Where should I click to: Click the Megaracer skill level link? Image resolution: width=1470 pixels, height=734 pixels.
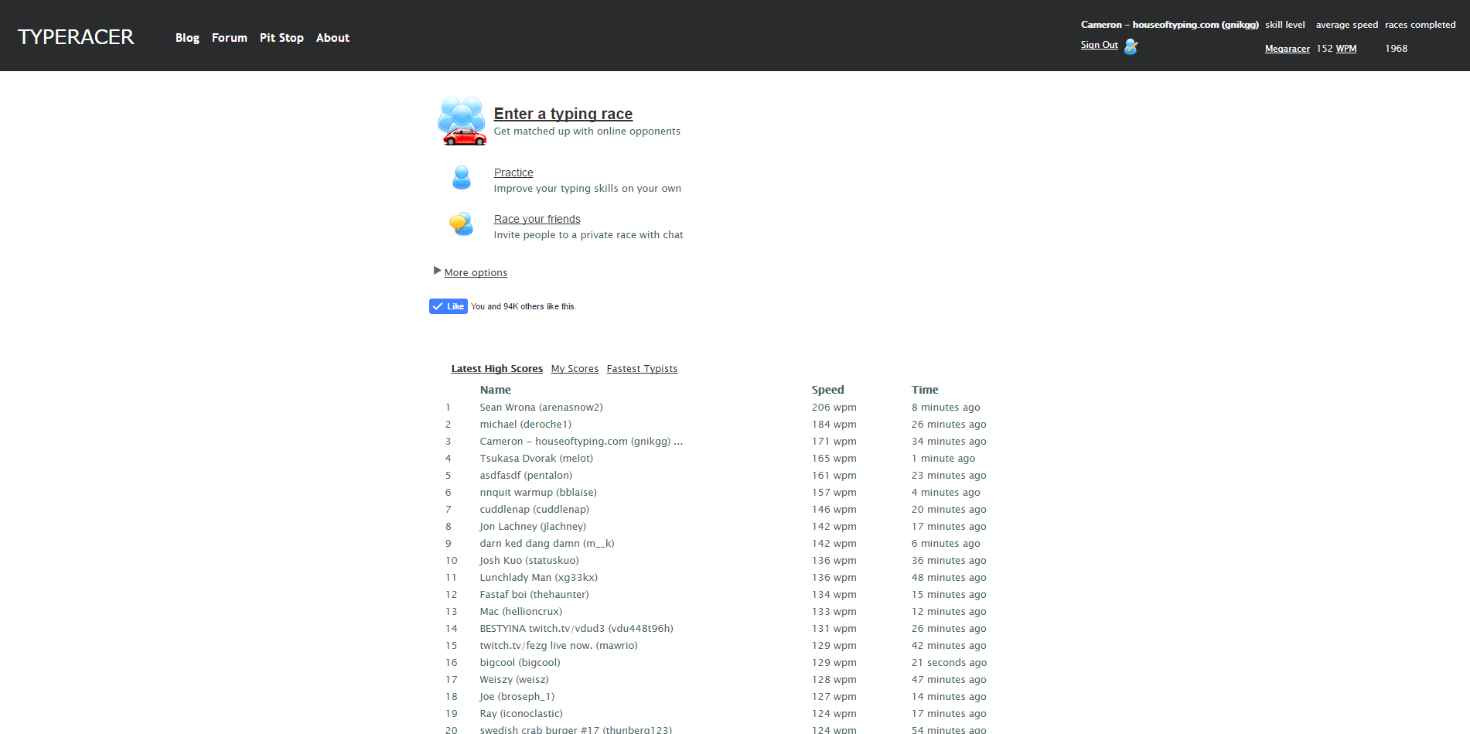coord(1287,48)
